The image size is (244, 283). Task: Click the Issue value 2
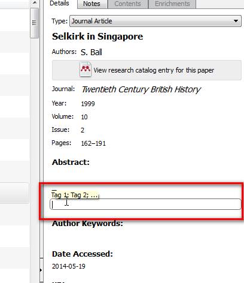click(x=83, y=130)
